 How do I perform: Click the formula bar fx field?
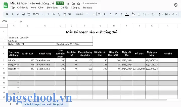pyautogui.click(x=100, y=21)
